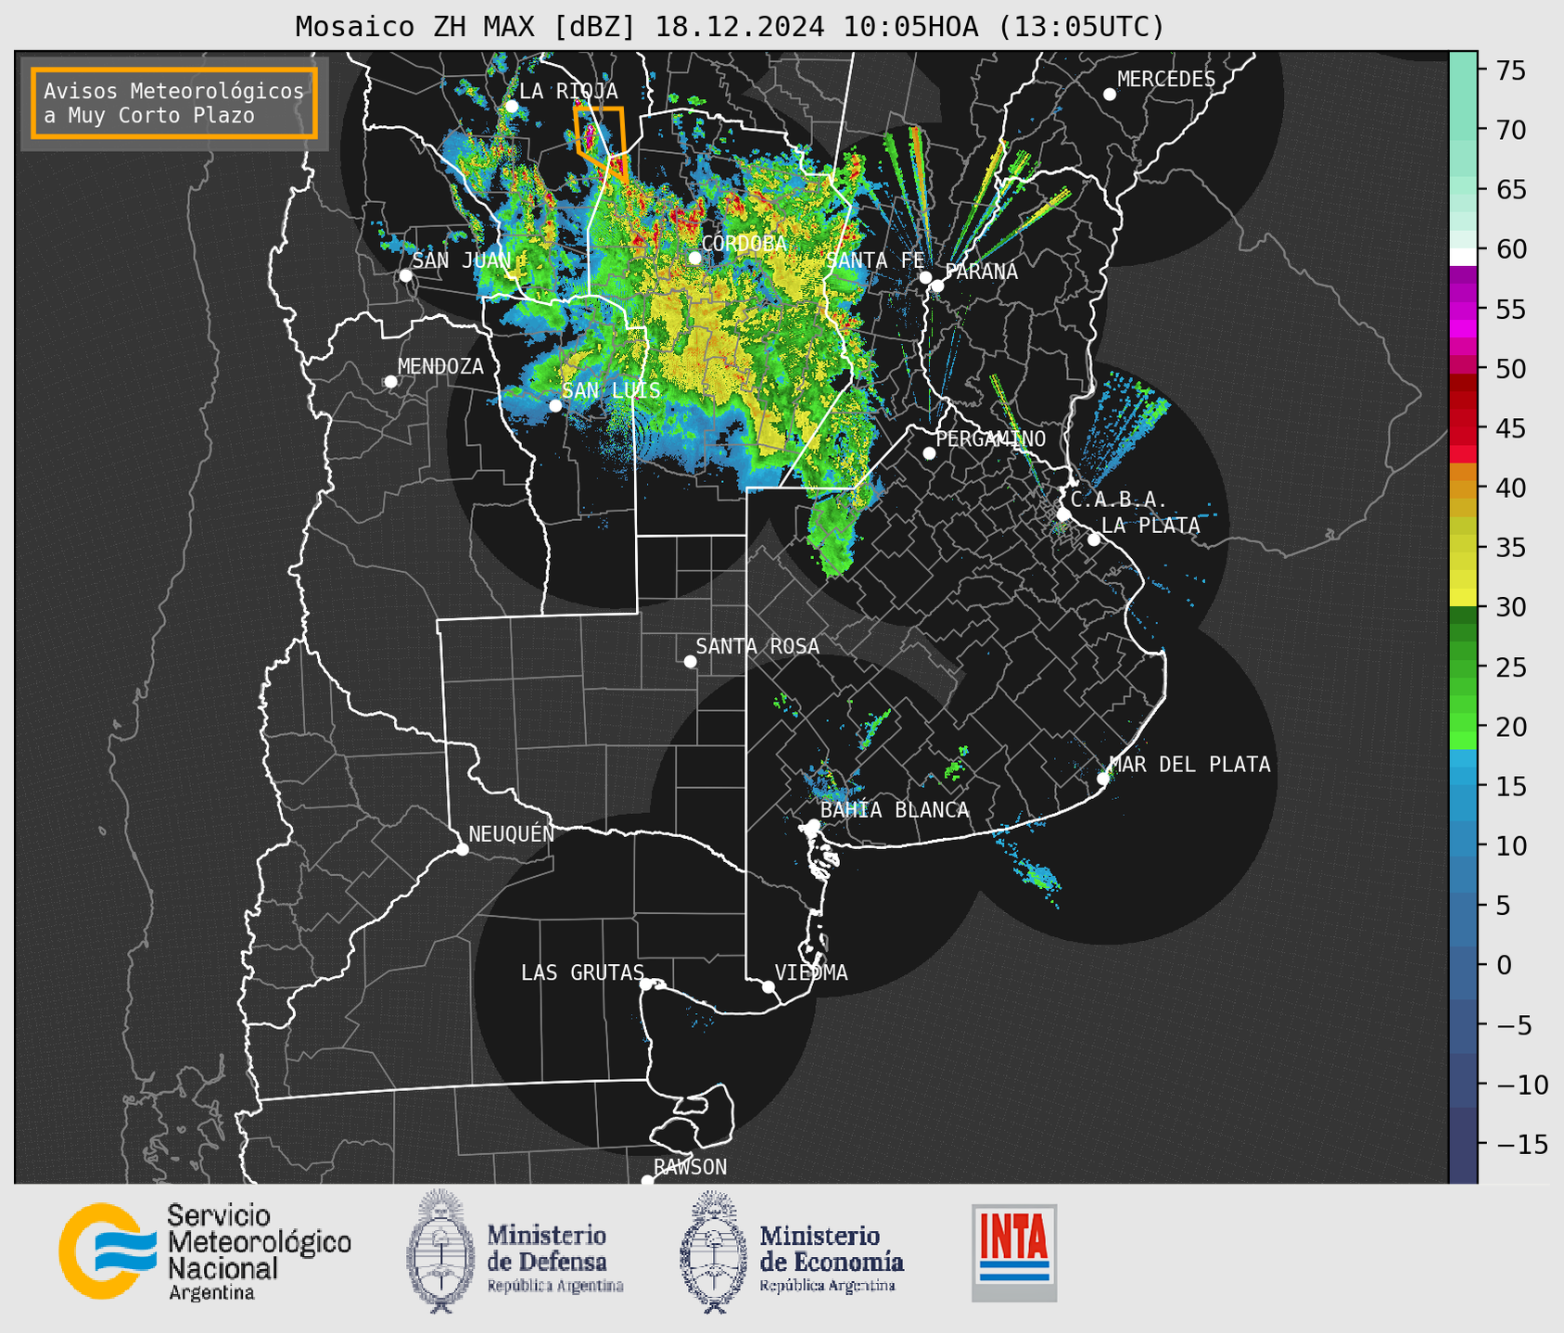Click the magenta 55 dBZ colorbar band

point(1463,309)
